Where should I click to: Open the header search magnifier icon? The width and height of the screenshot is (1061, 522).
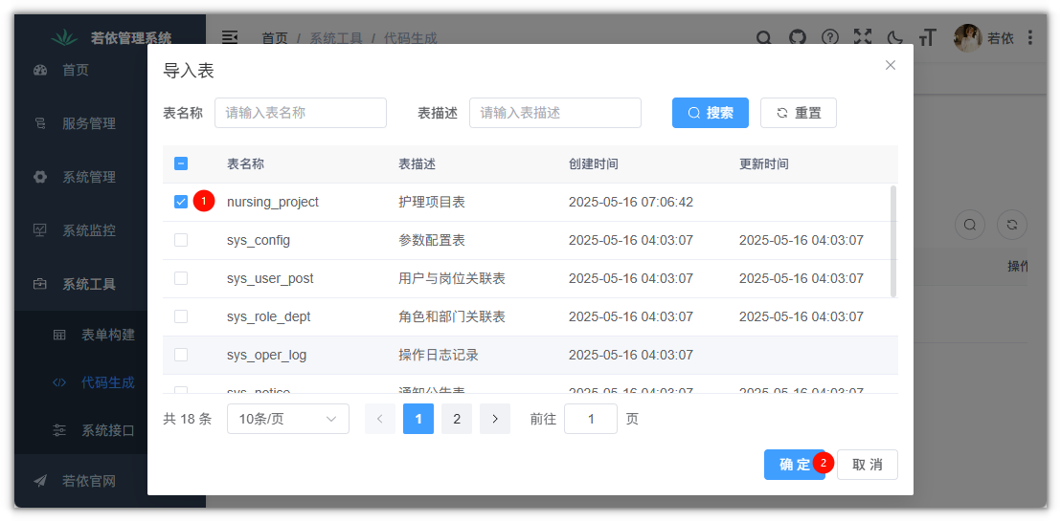[x=763, y=38]
